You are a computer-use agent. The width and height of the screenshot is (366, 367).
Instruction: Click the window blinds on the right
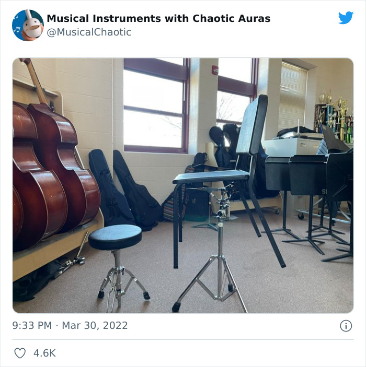[x=293, y=97]
